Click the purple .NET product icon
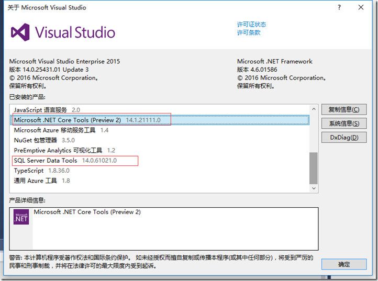Viewport: 378px width, 281px height. click(21, 217)
